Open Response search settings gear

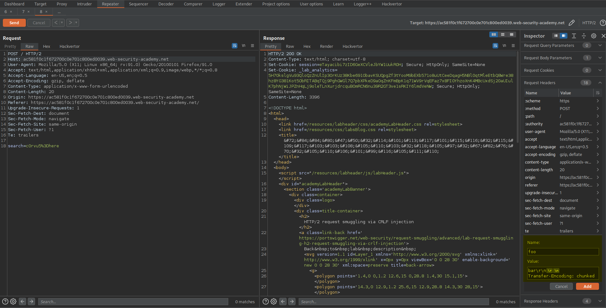(x=274, y=301)
